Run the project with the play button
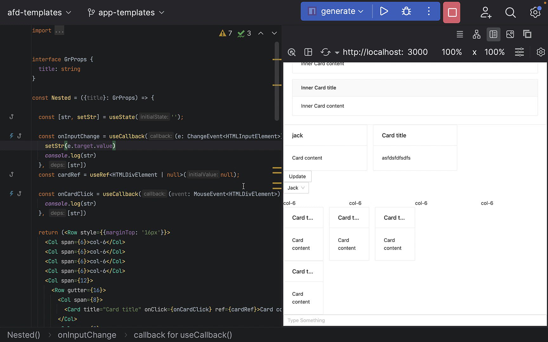548x342 pixels. click(x=384, y=11)
